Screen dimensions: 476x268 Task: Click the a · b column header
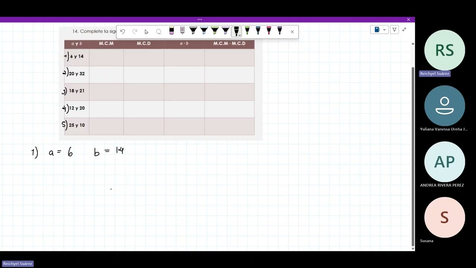[184, 44]
